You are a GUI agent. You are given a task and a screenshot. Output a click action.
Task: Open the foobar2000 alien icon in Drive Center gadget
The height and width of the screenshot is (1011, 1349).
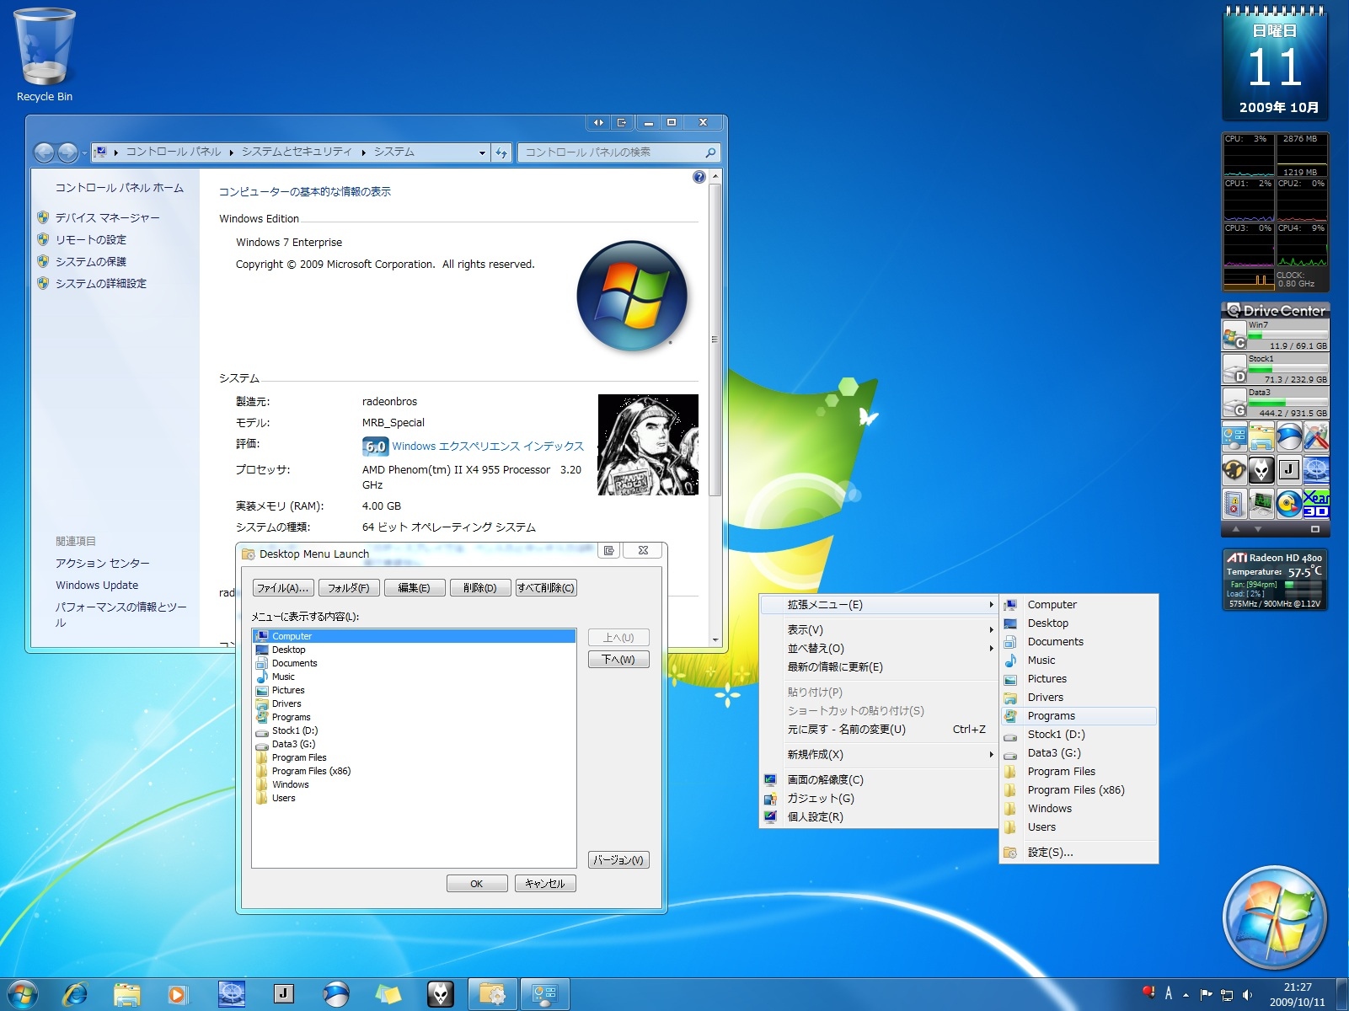coord(1261,469)
